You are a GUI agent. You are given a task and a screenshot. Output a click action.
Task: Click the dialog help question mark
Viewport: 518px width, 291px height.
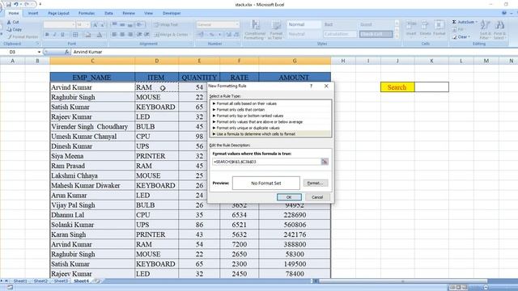coord(311,86)
